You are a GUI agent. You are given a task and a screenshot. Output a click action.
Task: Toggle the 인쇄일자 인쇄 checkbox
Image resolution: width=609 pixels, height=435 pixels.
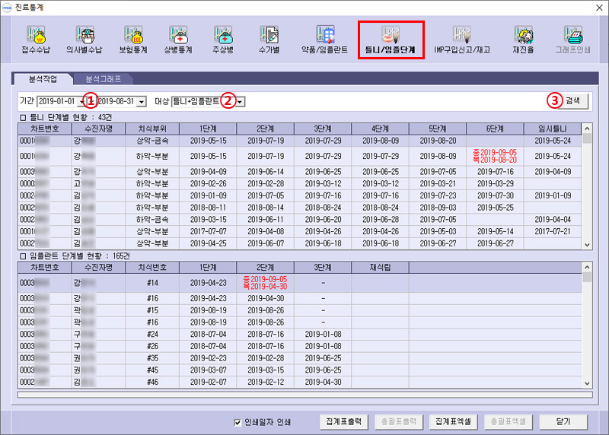pos(238,422)
